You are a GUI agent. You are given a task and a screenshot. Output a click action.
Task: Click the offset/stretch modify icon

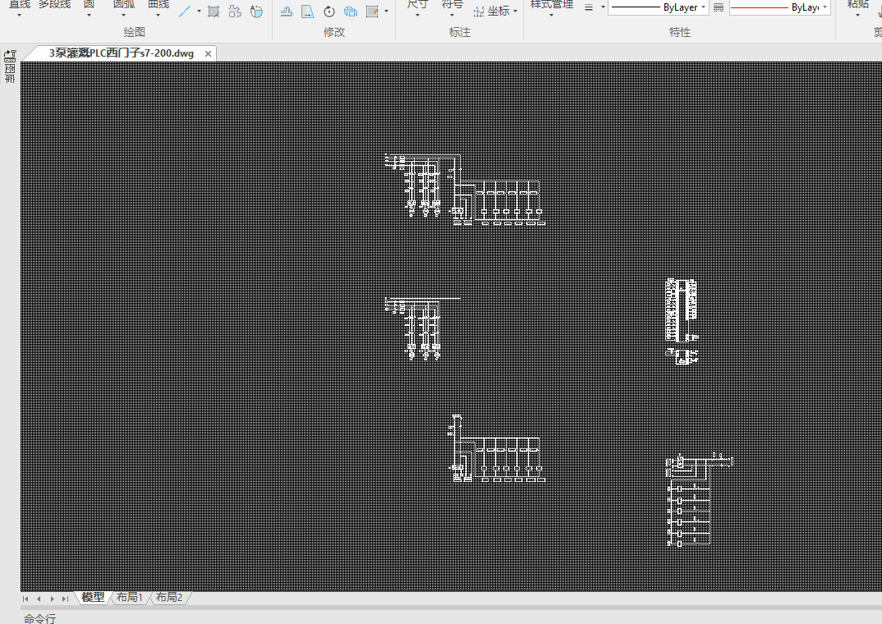click(287, 11)
